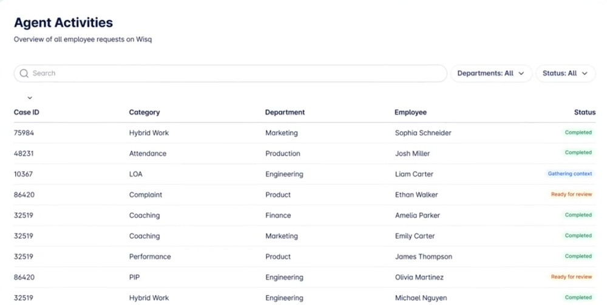
Task: Click Coaching in the Finance row
Action: click(x=144, y=215)
